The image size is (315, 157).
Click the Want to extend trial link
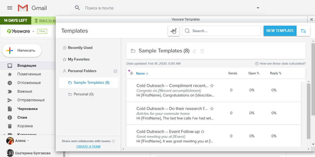[x=47, y=20]
